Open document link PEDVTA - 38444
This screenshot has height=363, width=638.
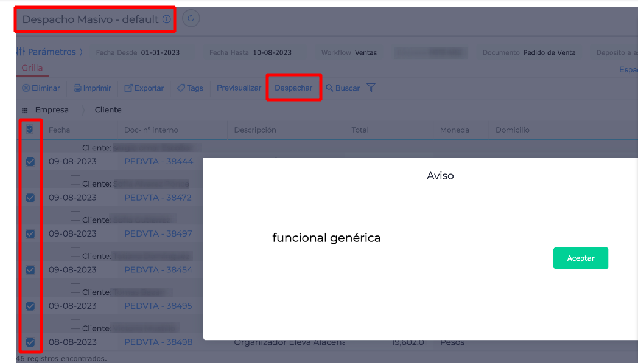click(159, 161)
